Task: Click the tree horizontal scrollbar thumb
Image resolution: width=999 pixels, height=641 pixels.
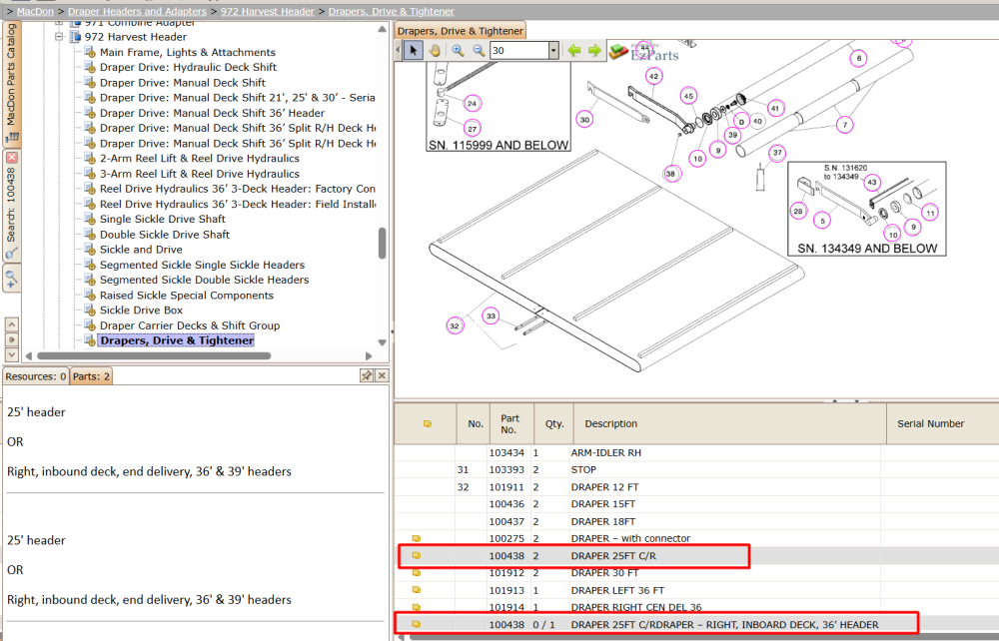Action: point(154,355)
